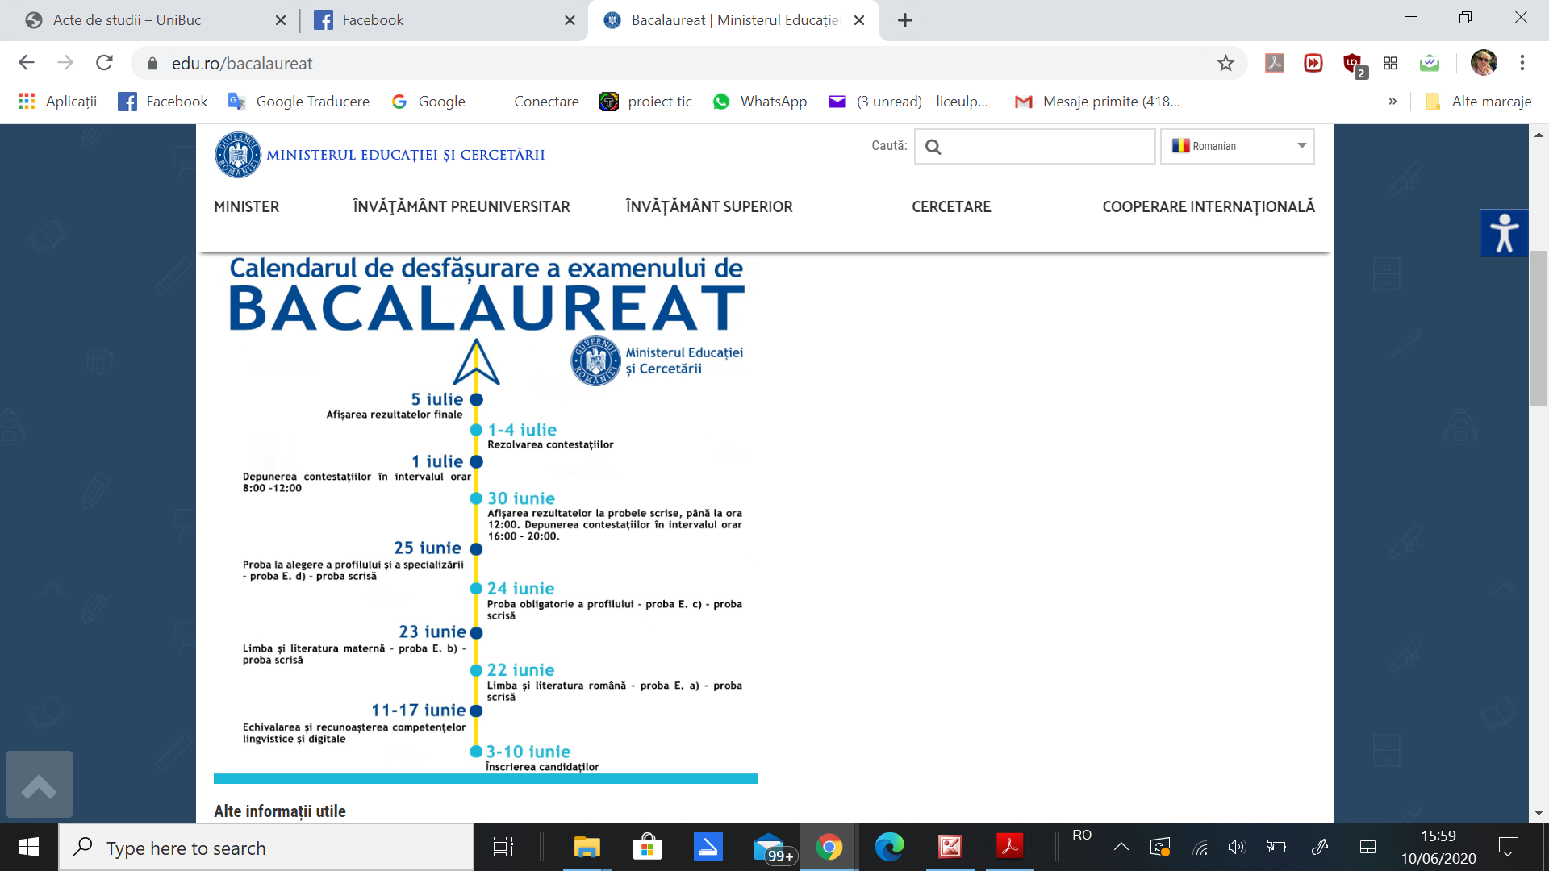Image resolution: width=1549 pixels, height=871 pixels.
Task: Open the (3 unread) liceulp mail bookmark
Action: click(908, 102)
